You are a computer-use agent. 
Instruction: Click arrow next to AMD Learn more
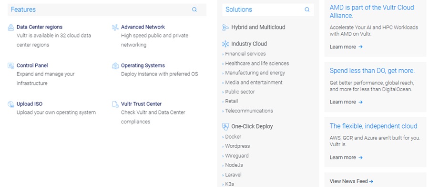[x=360, y=47]
